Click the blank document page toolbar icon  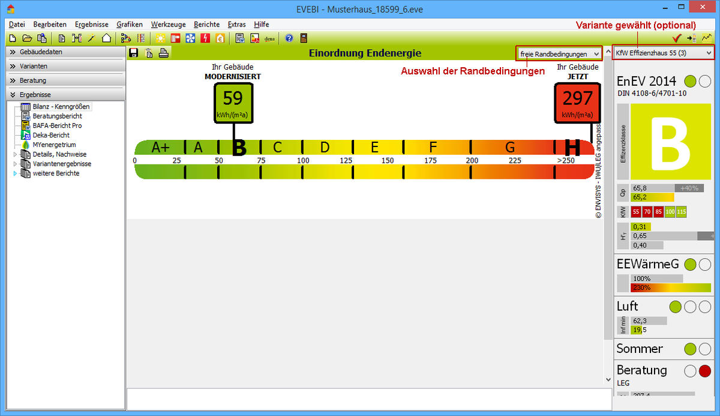(x=62, y=38)
